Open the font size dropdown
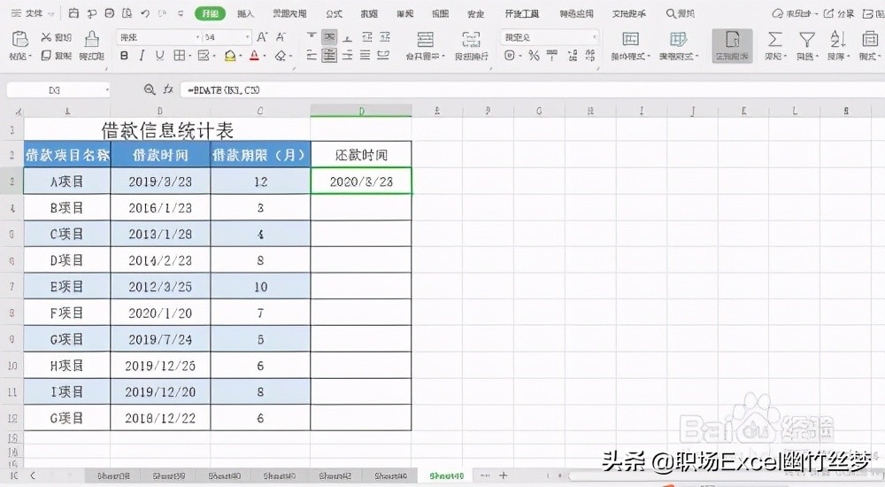The width and height of the screenshot is (885, 487). tap(247, 37)
